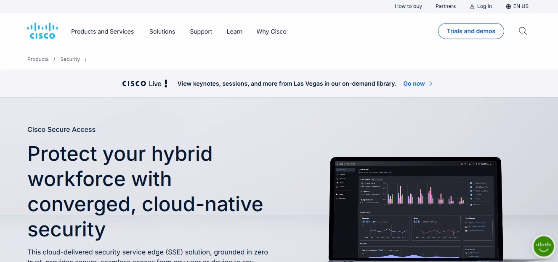Open the Partners link
The width and height of the screenshot is (558, 262).
pyautogui.click(x=446, y=6)
